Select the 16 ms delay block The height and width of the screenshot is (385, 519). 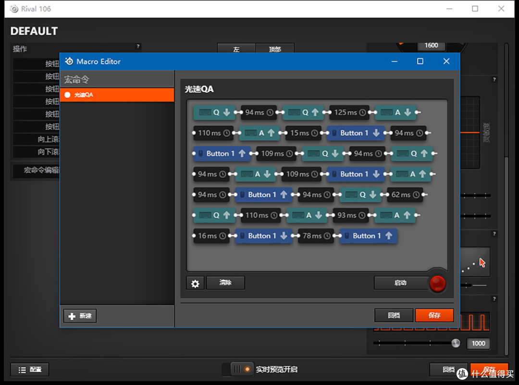point(211,236)
